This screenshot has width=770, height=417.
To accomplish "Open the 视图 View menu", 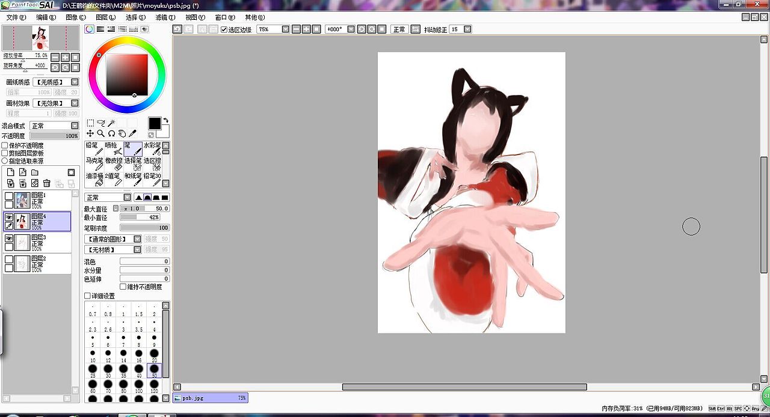I will pyautogui.click(x=195, y=17).
